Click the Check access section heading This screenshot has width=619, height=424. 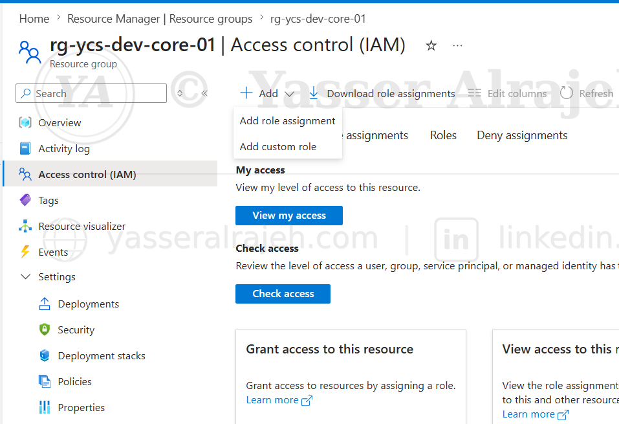[x=267, y=249]
